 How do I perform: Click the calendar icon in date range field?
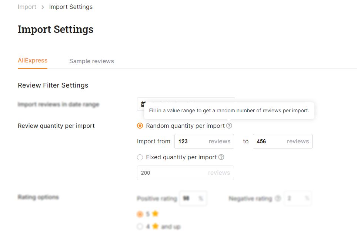click(x=143, y=104)
